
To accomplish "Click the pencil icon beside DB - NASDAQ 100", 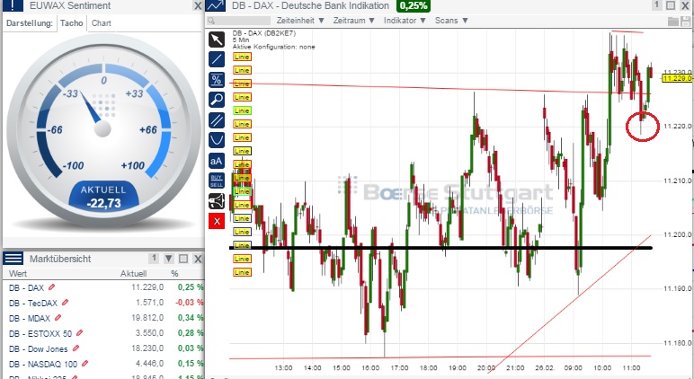I will tap(85, 364).
